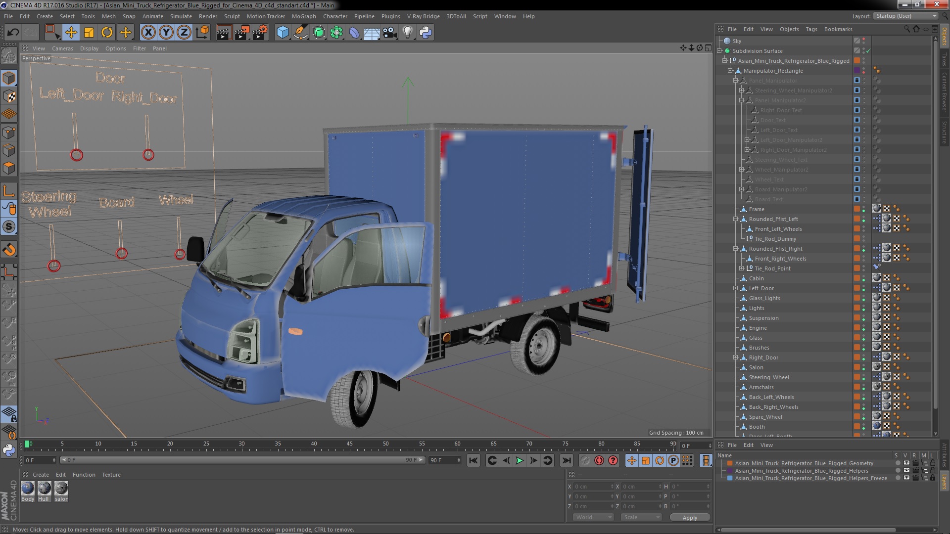Click timeline at frame 45
Image resolution: width=950 pixels, height=534 pixels.
[350, 444]
